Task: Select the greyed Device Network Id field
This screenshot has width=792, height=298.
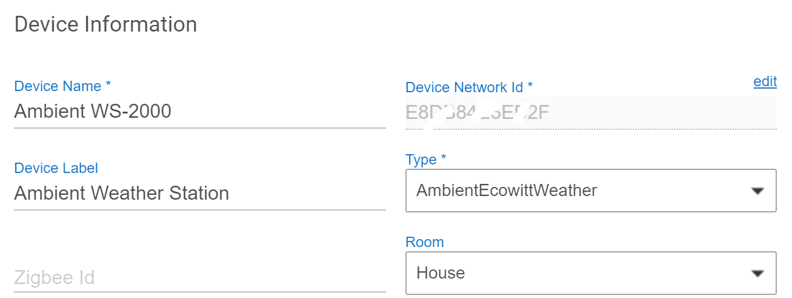Action: tap(590, 112)
